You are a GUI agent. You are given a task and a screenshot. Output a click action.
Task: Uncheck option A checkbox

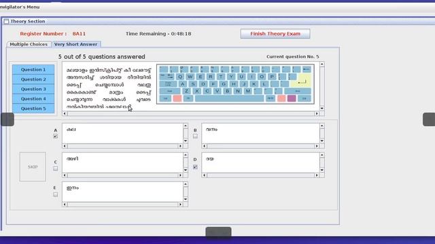[x=56, y=136]
